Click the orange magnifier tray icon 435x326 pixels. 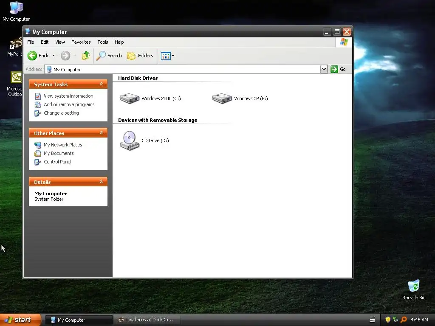(x=404, y=320)
